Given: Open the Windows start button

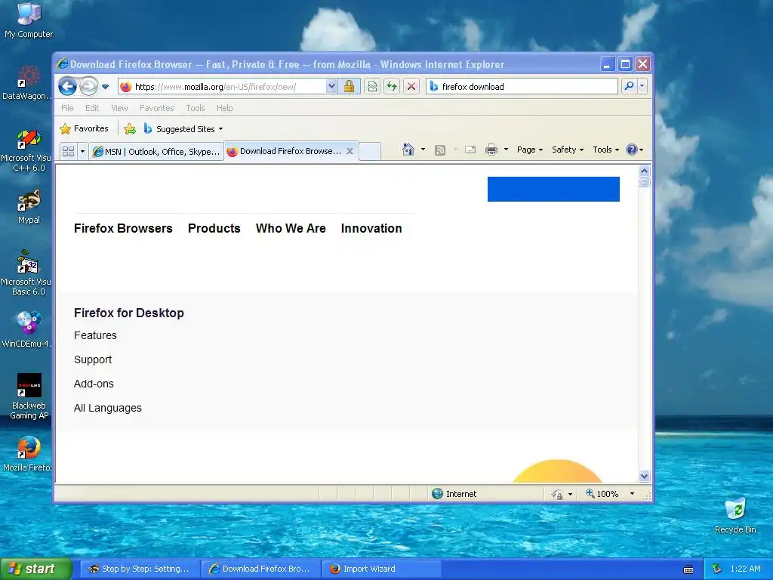Looking at the screenshot, I should [x=36, y=569].
